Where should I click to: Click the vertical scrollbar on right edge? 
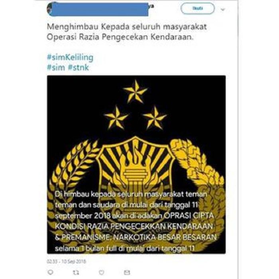coord(238,139)
